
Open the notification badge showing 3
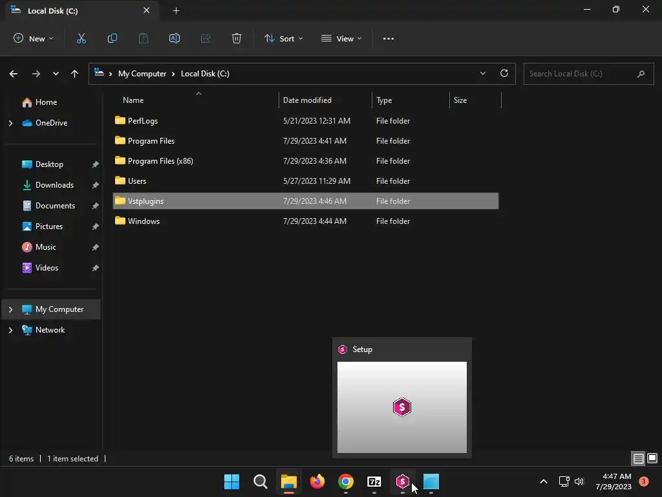coord(644,481)
